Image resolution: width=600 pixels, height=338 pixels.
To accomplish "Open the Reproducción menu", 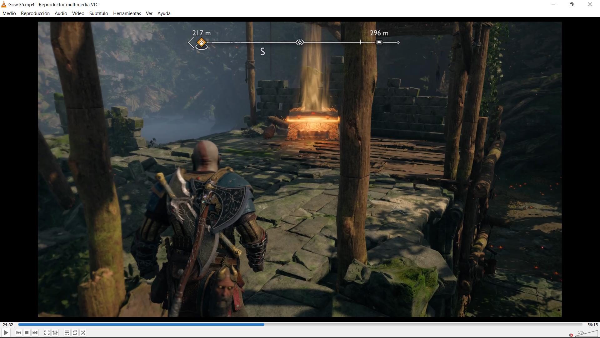I will [x=35, y=13].
